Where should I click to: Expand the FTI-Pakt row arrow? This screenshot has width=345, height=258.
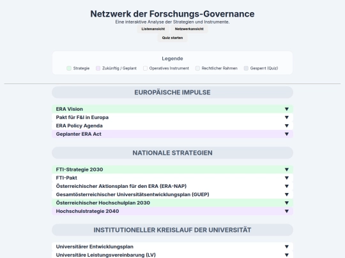(286, 178)
